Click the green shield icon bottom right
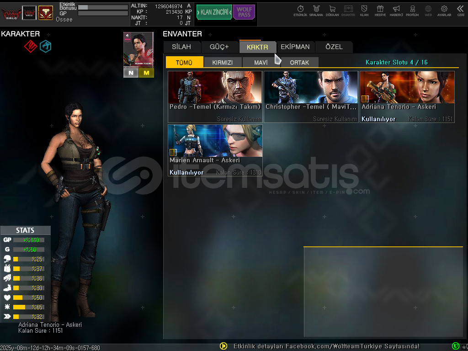Screen dimensions: 468x351 tap(456, 346)
